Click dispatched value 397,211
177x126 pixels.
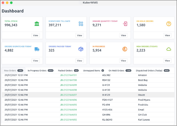tap(55, 25)
